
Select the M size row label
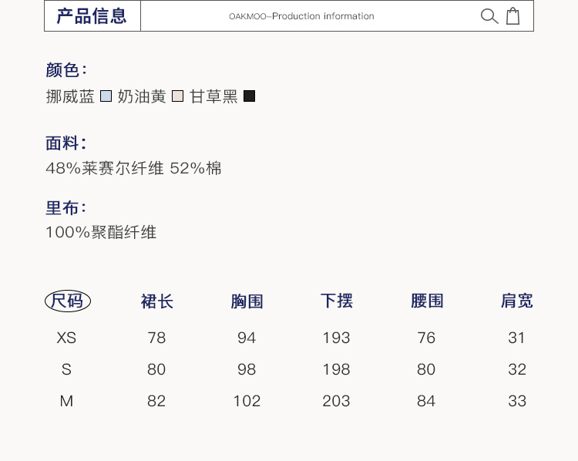tap(66, 401)
